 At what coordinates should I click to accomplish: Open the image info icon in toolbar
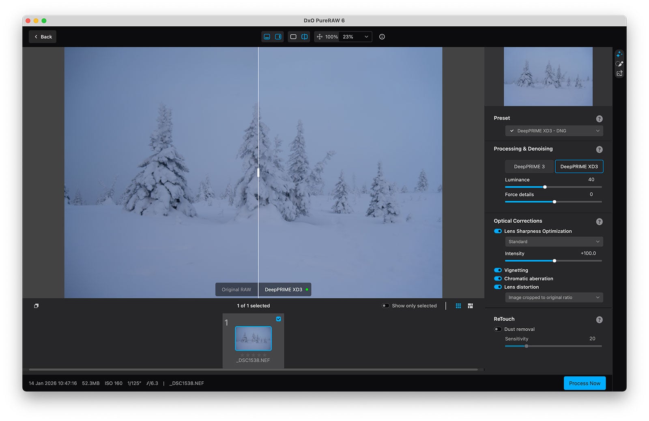click(x=382, y=36)
